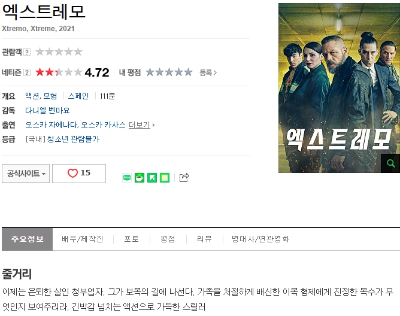
Task: Open the 명대사/연관영화 tab
Action: 260,239
